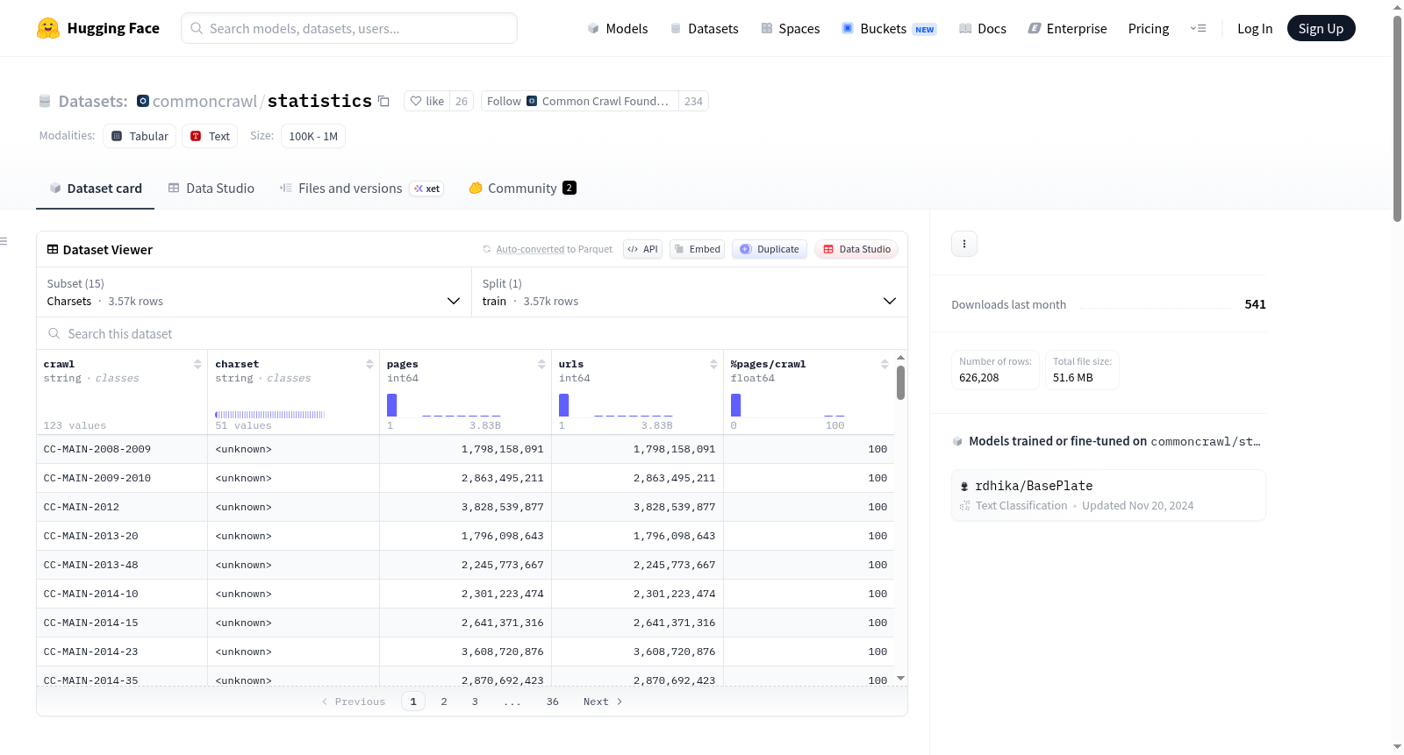Focus the main search models field
The width and height of the screenshot is (1404, 755).
(x=349, y=28)
